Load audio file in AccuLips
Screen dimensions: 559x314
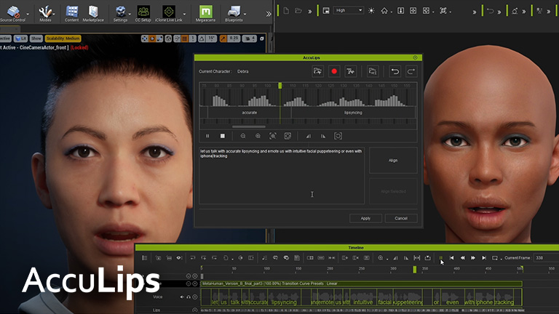tap(317, 71)
